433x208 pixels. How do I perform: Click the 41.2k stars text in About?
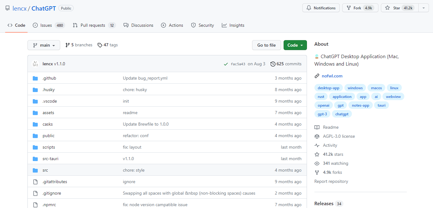(333, 155)
